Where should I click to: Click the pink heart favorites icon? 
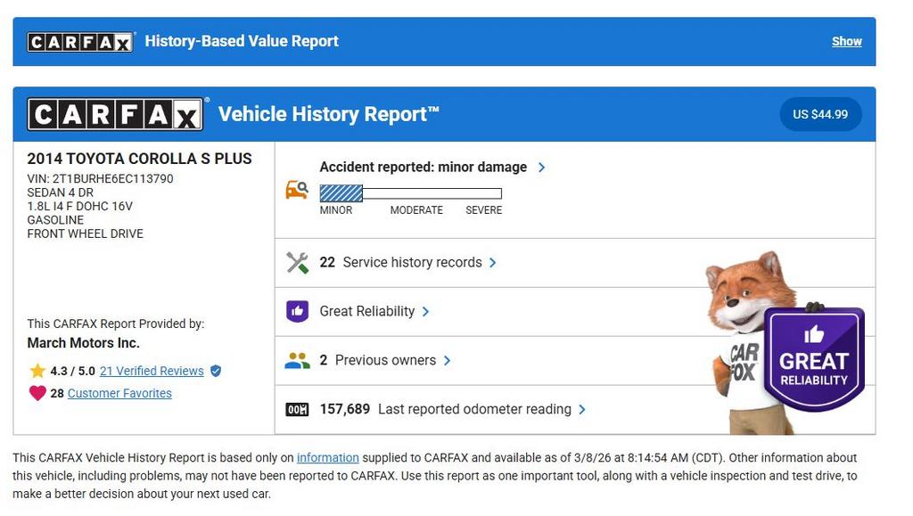pyautogui.click(x=37, y=393)
